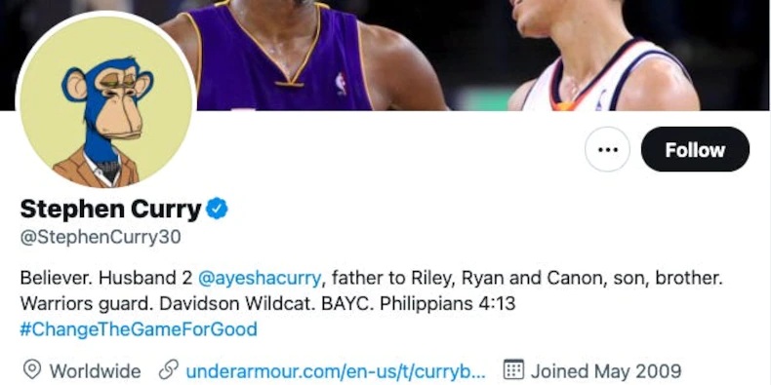Click the @StephenCurry30 handle text
Screen dimensions: 771x385
(x=101, y=237)
